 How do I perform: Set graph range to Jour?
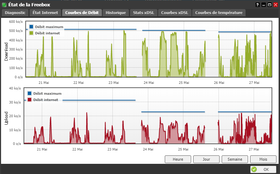[x=206, y=159]
